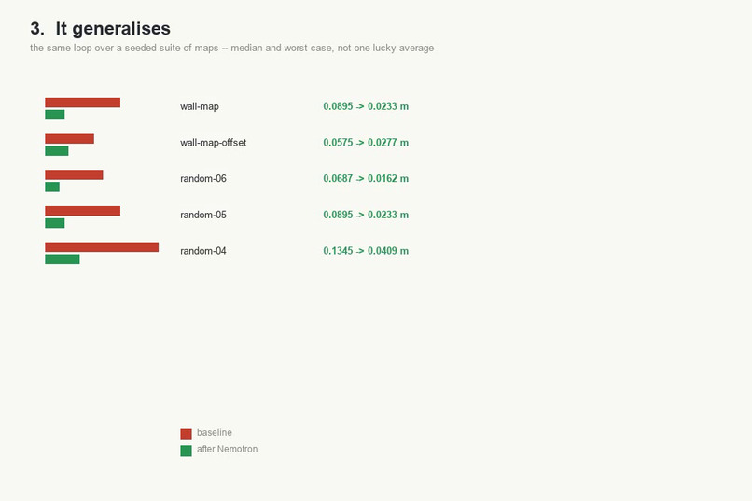Screen dimensions: 752x501
Task: Select the red baseline bar for wall-map
Action: click(x=82, y=103)
